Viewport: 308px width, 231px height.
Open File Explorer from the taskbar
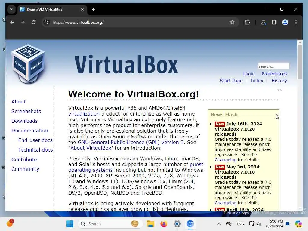(x=150, y=224)
